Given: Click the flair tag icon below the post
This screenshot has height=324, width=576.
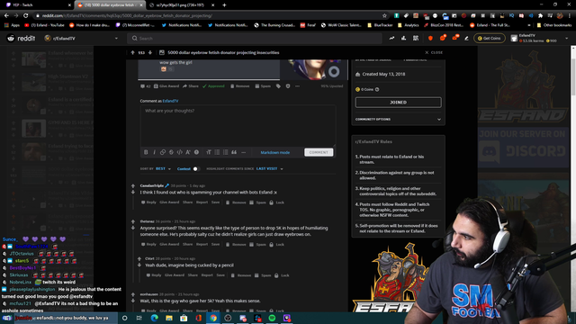Looking at the screenshot, I should pos(278,86).
